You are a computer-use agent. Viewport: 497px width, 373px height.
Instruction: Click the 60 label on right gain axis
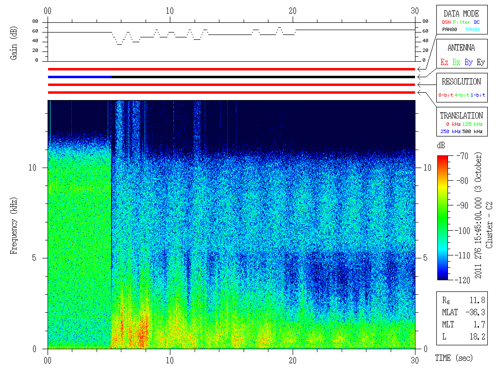click(425, 31)
